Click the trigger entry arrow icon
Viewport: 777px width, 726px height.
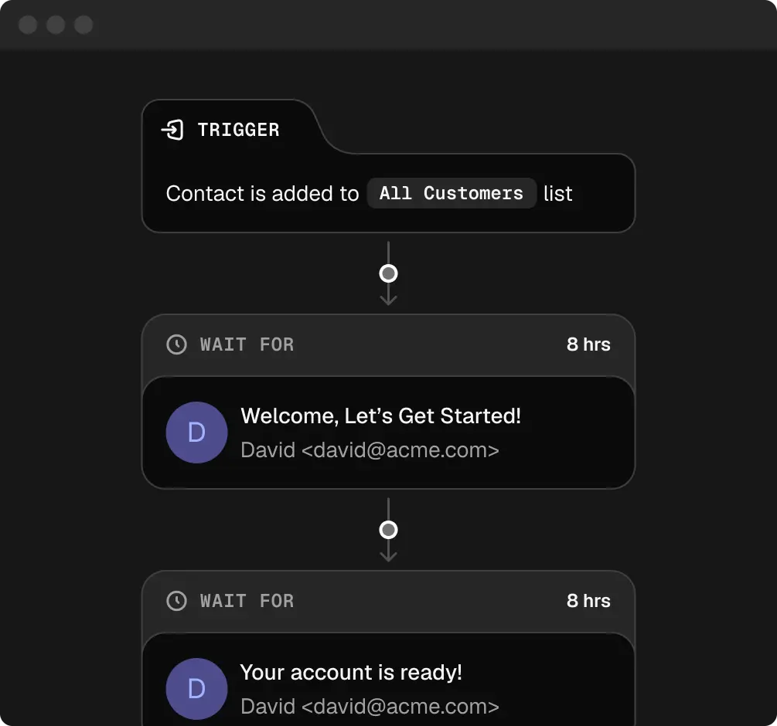[x=172, y=130]
